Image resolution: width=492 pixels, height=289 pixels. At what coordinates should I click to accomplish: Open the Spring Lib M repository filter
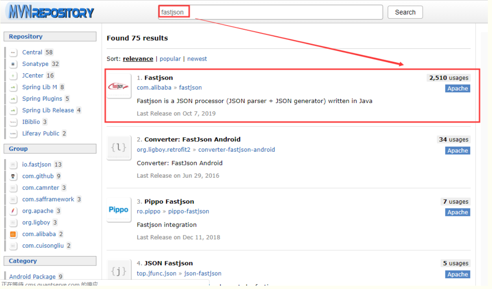40,87
